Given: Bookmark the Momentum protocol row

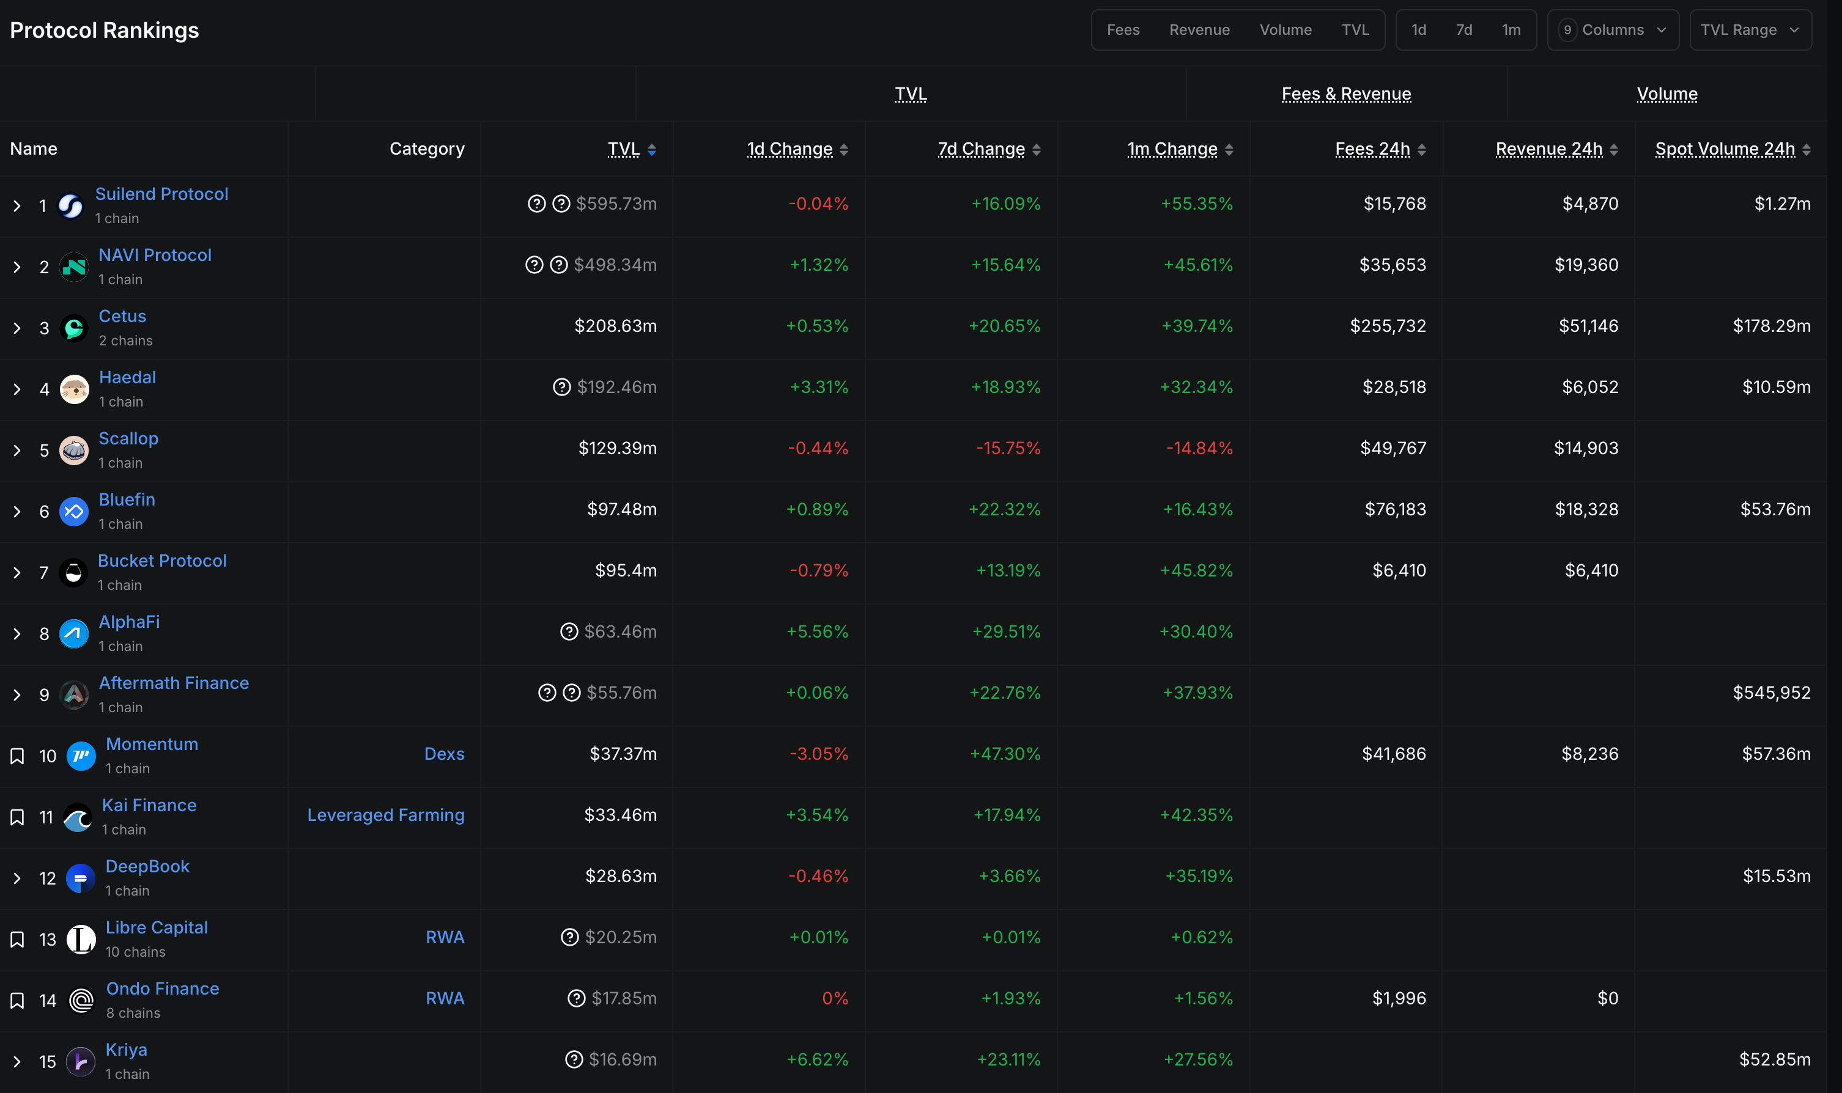Looking at the screenshot, I should point(17,756).
